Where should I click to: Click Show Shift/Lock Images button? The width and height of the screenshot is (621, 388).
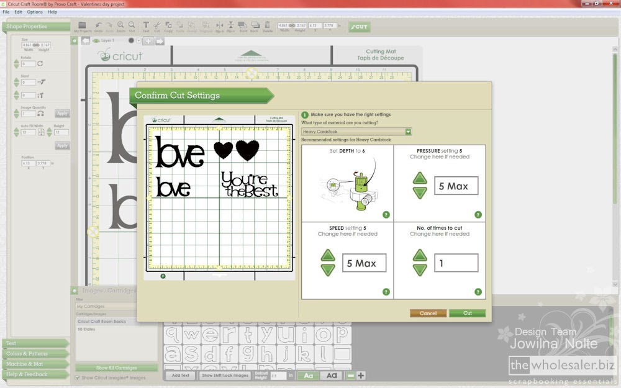click(x=225, y=376)
